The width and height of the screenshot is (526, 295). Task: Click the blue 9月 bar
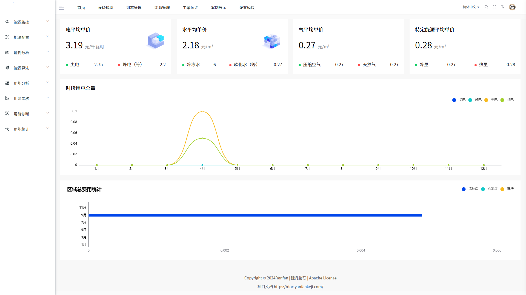pyautogui.click(x=255, y=215)
